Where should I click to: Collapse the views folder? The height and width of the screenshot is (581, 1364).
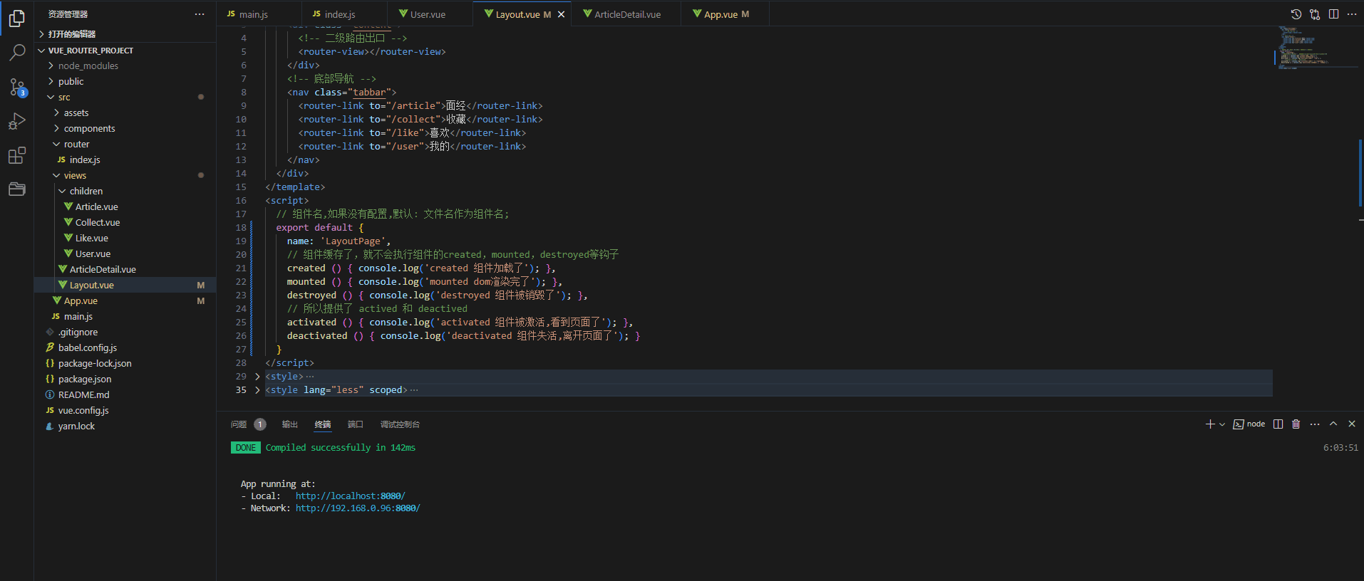click(125, 175)
